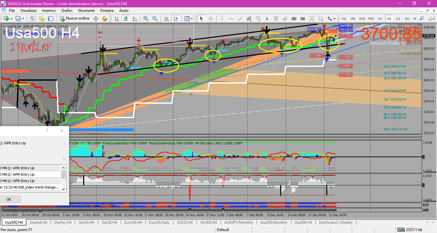This screenshot has width=437, height=233.
Task: Expand the Profiles dropdown arrow
Action: coord(23,19)
